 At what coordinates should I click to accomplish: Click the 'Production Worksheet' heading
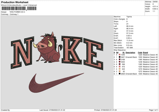pos(15,2)
